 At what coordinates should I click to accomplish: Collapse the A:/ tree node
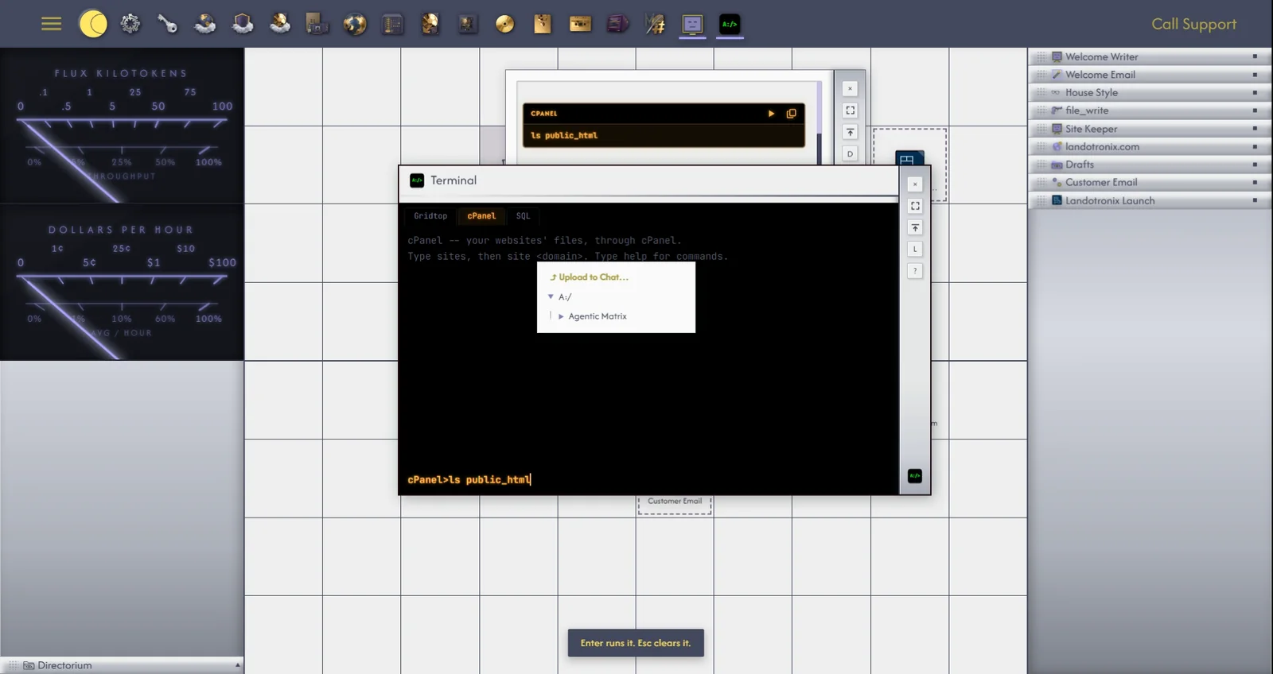coord(551,296)
